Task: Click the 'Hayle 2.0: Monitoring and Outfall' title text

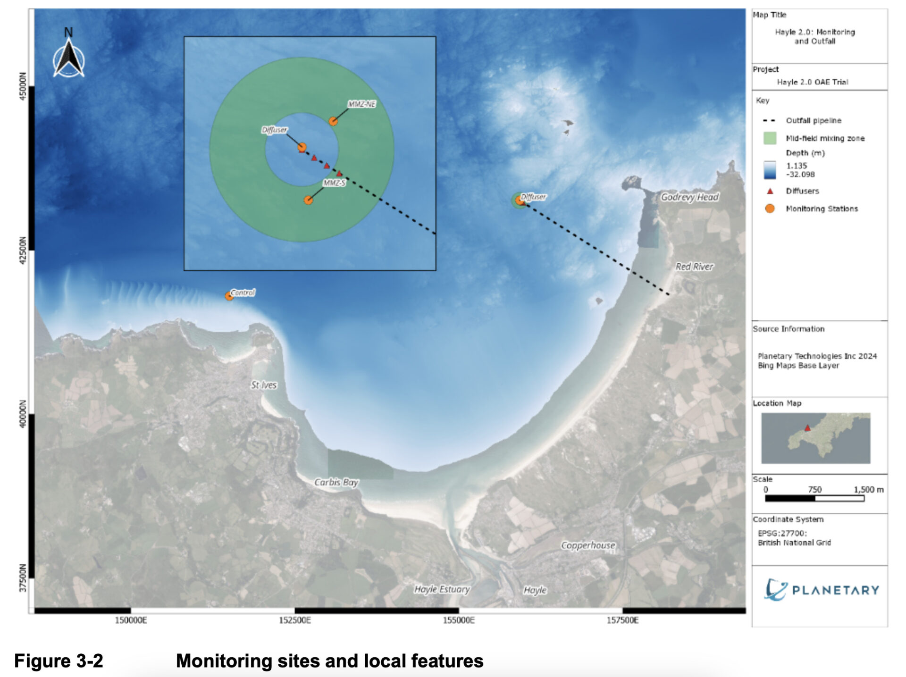Action: click(815, 36)
